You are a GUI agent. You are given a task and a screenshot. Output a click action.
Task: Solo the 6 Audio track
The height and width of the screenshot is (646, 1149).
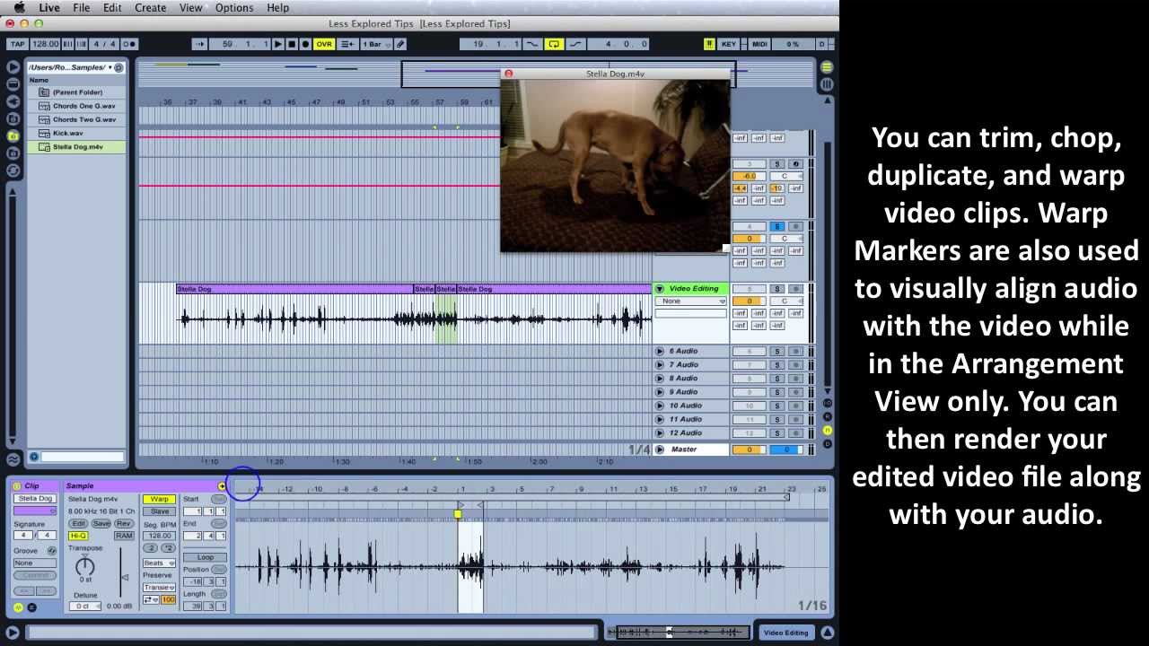tap(777, 352)
